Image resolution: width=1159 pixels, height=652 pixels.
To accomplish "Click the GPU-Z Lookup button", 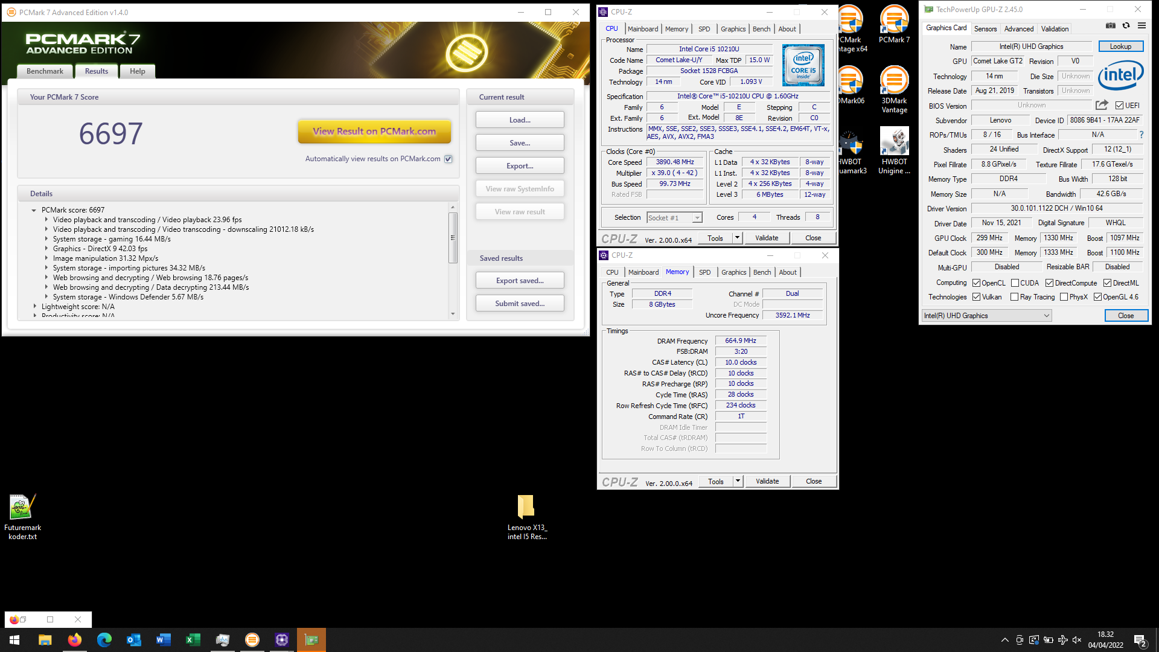I will point(1120,46).
